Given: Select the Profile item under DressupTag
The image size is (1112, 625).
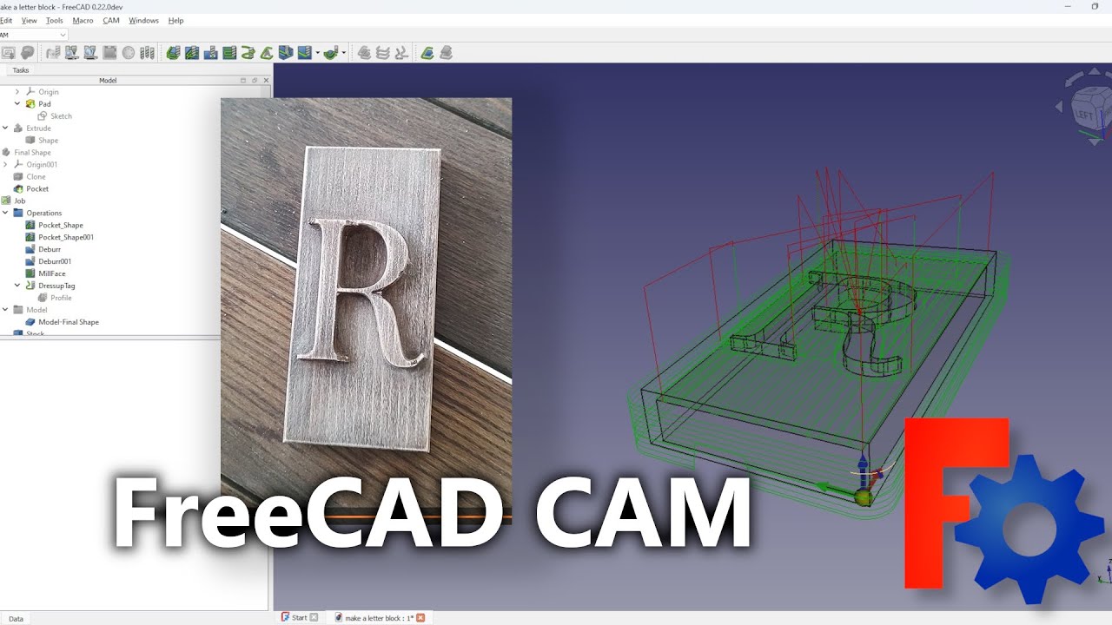Looking at the screenshot, I should click(x=61, y=298).
